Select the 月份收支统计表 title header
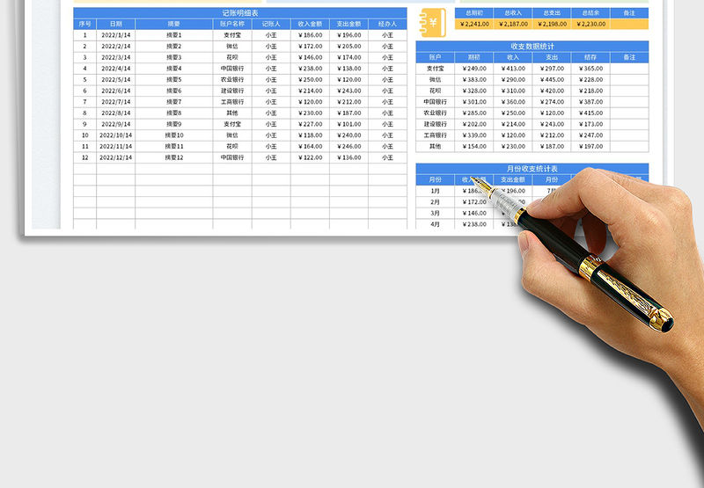Viewport: 704px width, 488px height. coord(532,169)
